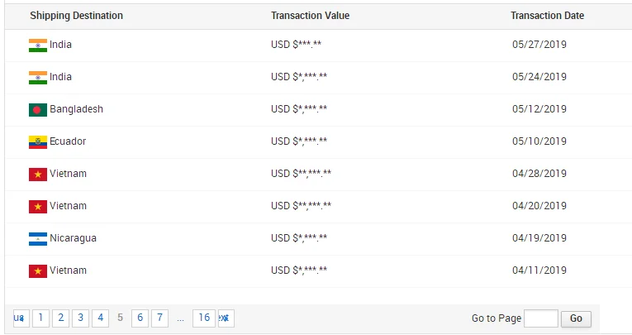Go to page 1 of results

40,318
